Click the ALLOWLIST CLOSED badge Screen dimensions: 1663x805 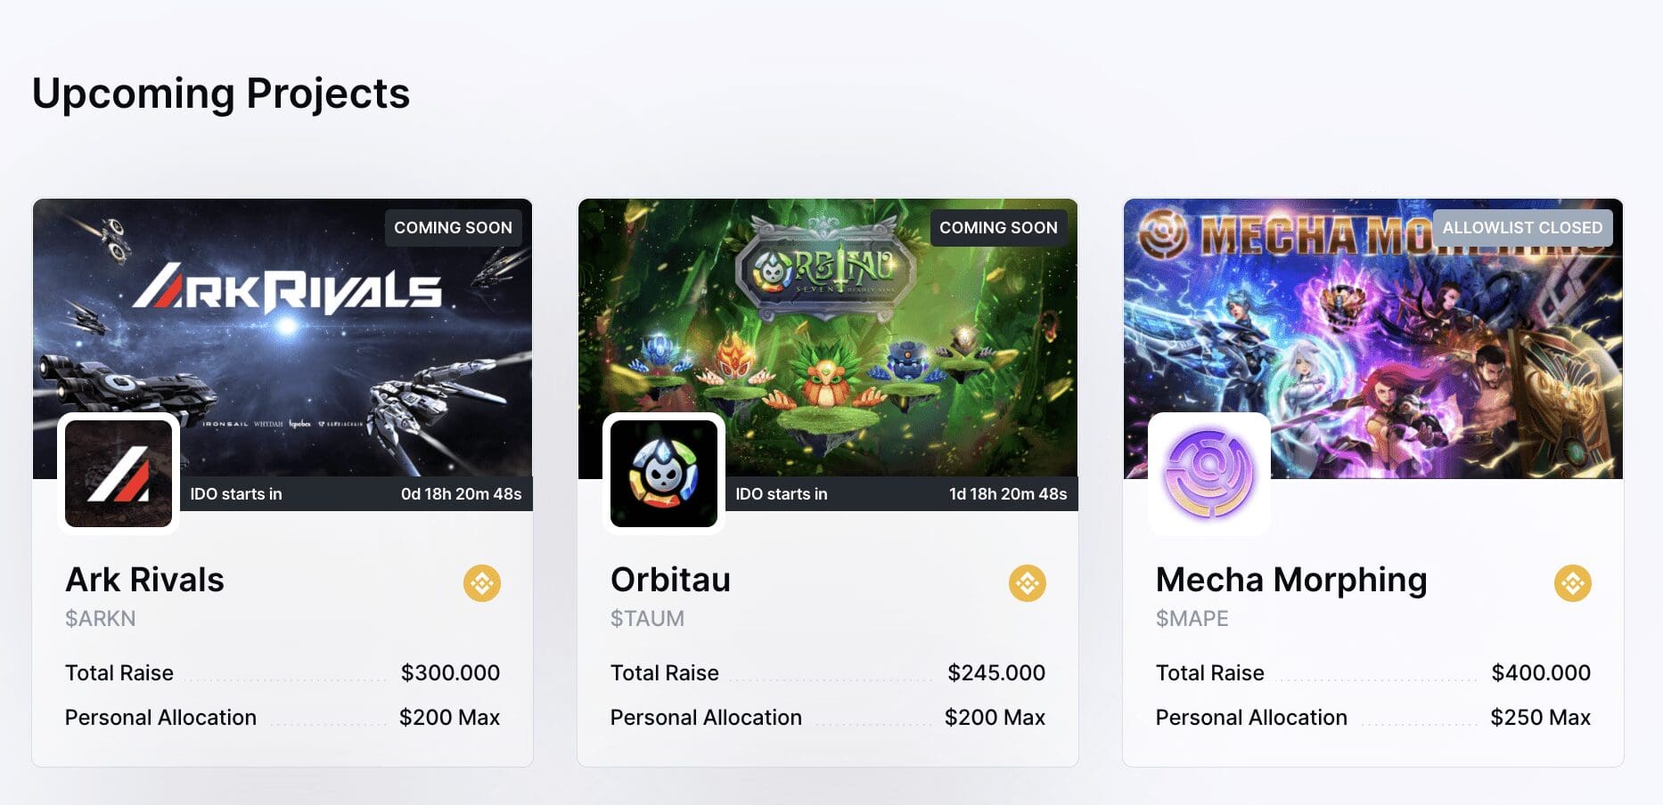pyautogui.click(x=1522, y=228)
